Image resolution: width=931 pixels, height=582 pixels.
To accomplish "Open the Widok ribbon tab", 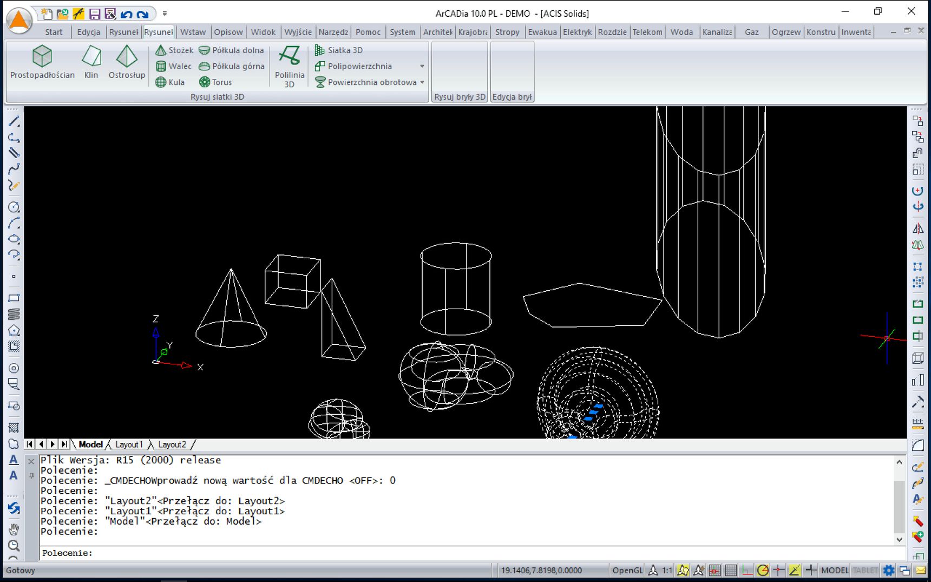I will click(x=263, y=32).
